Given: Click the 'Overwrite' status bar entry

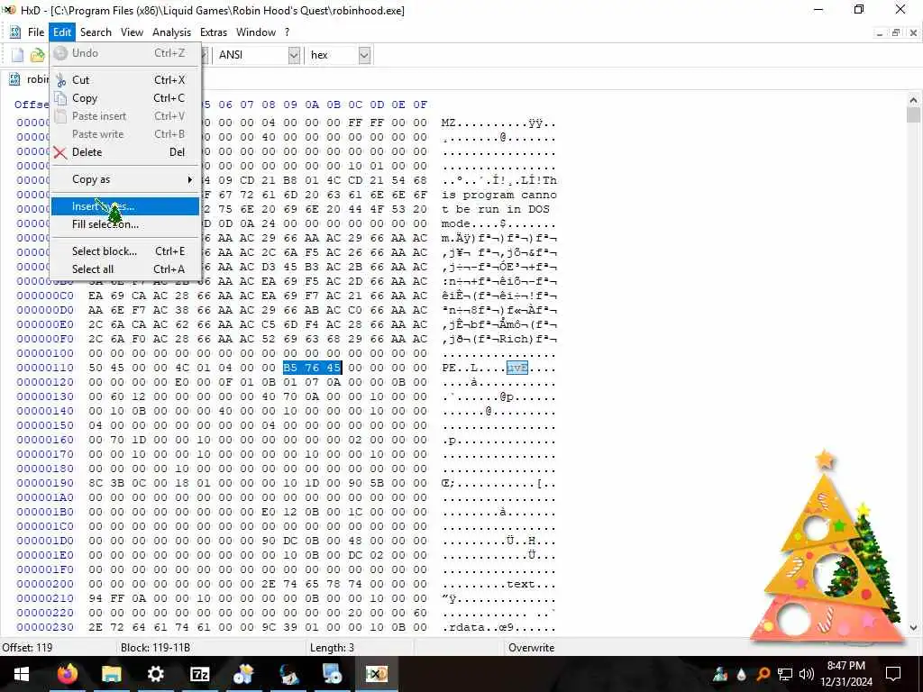Looking at the screenshot, I should click(531, 648).
